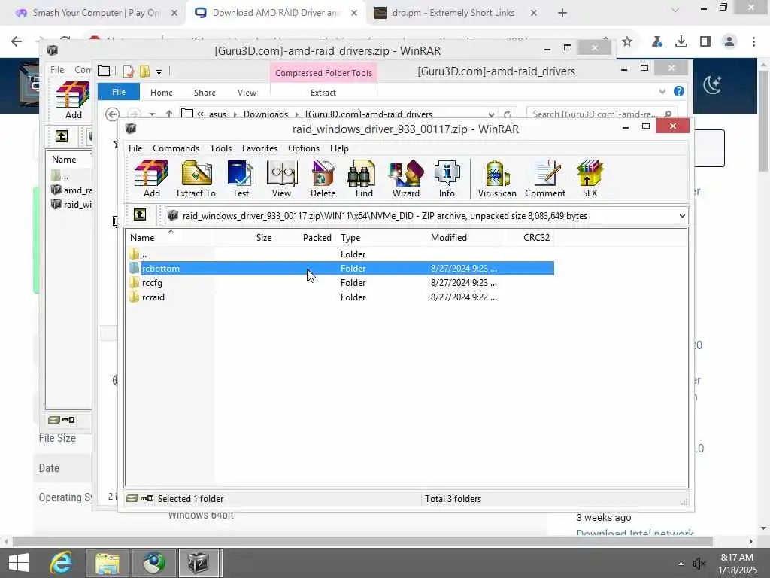Viewport: 770px width, 578px height.
Task: Show archive Info
Action: pos(447,179)
